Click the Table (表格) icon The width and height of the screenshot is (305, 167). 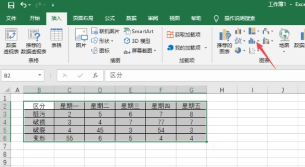point(56,38)
